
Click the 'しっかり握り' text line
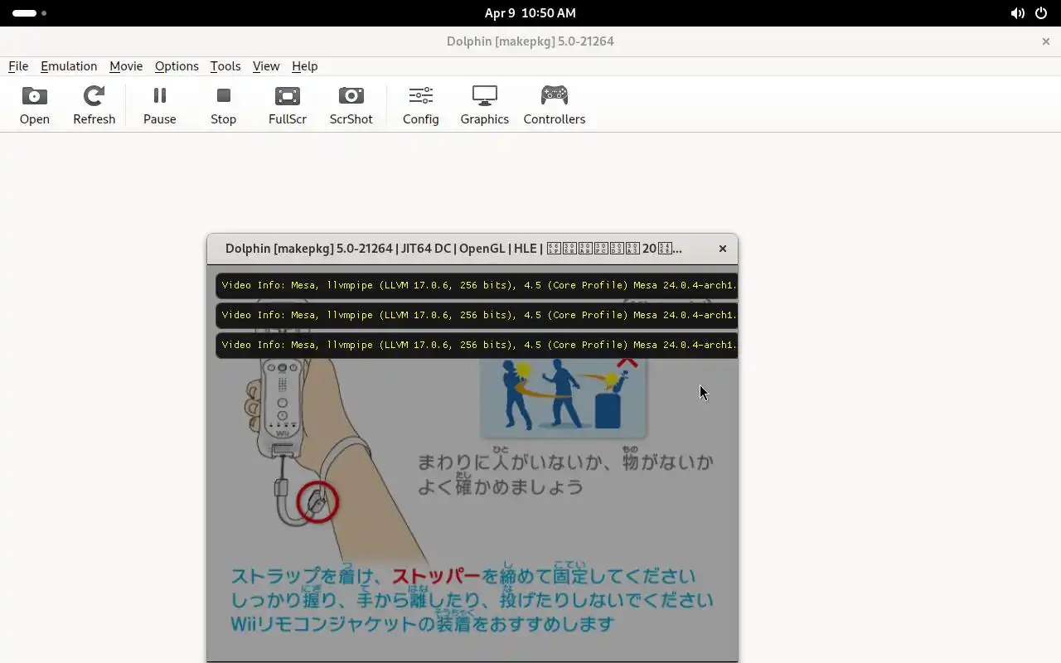pos(472,598)
